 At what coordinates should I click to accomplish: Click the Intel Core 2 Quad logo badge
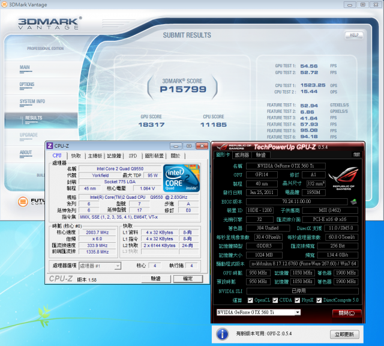(181, 178)
